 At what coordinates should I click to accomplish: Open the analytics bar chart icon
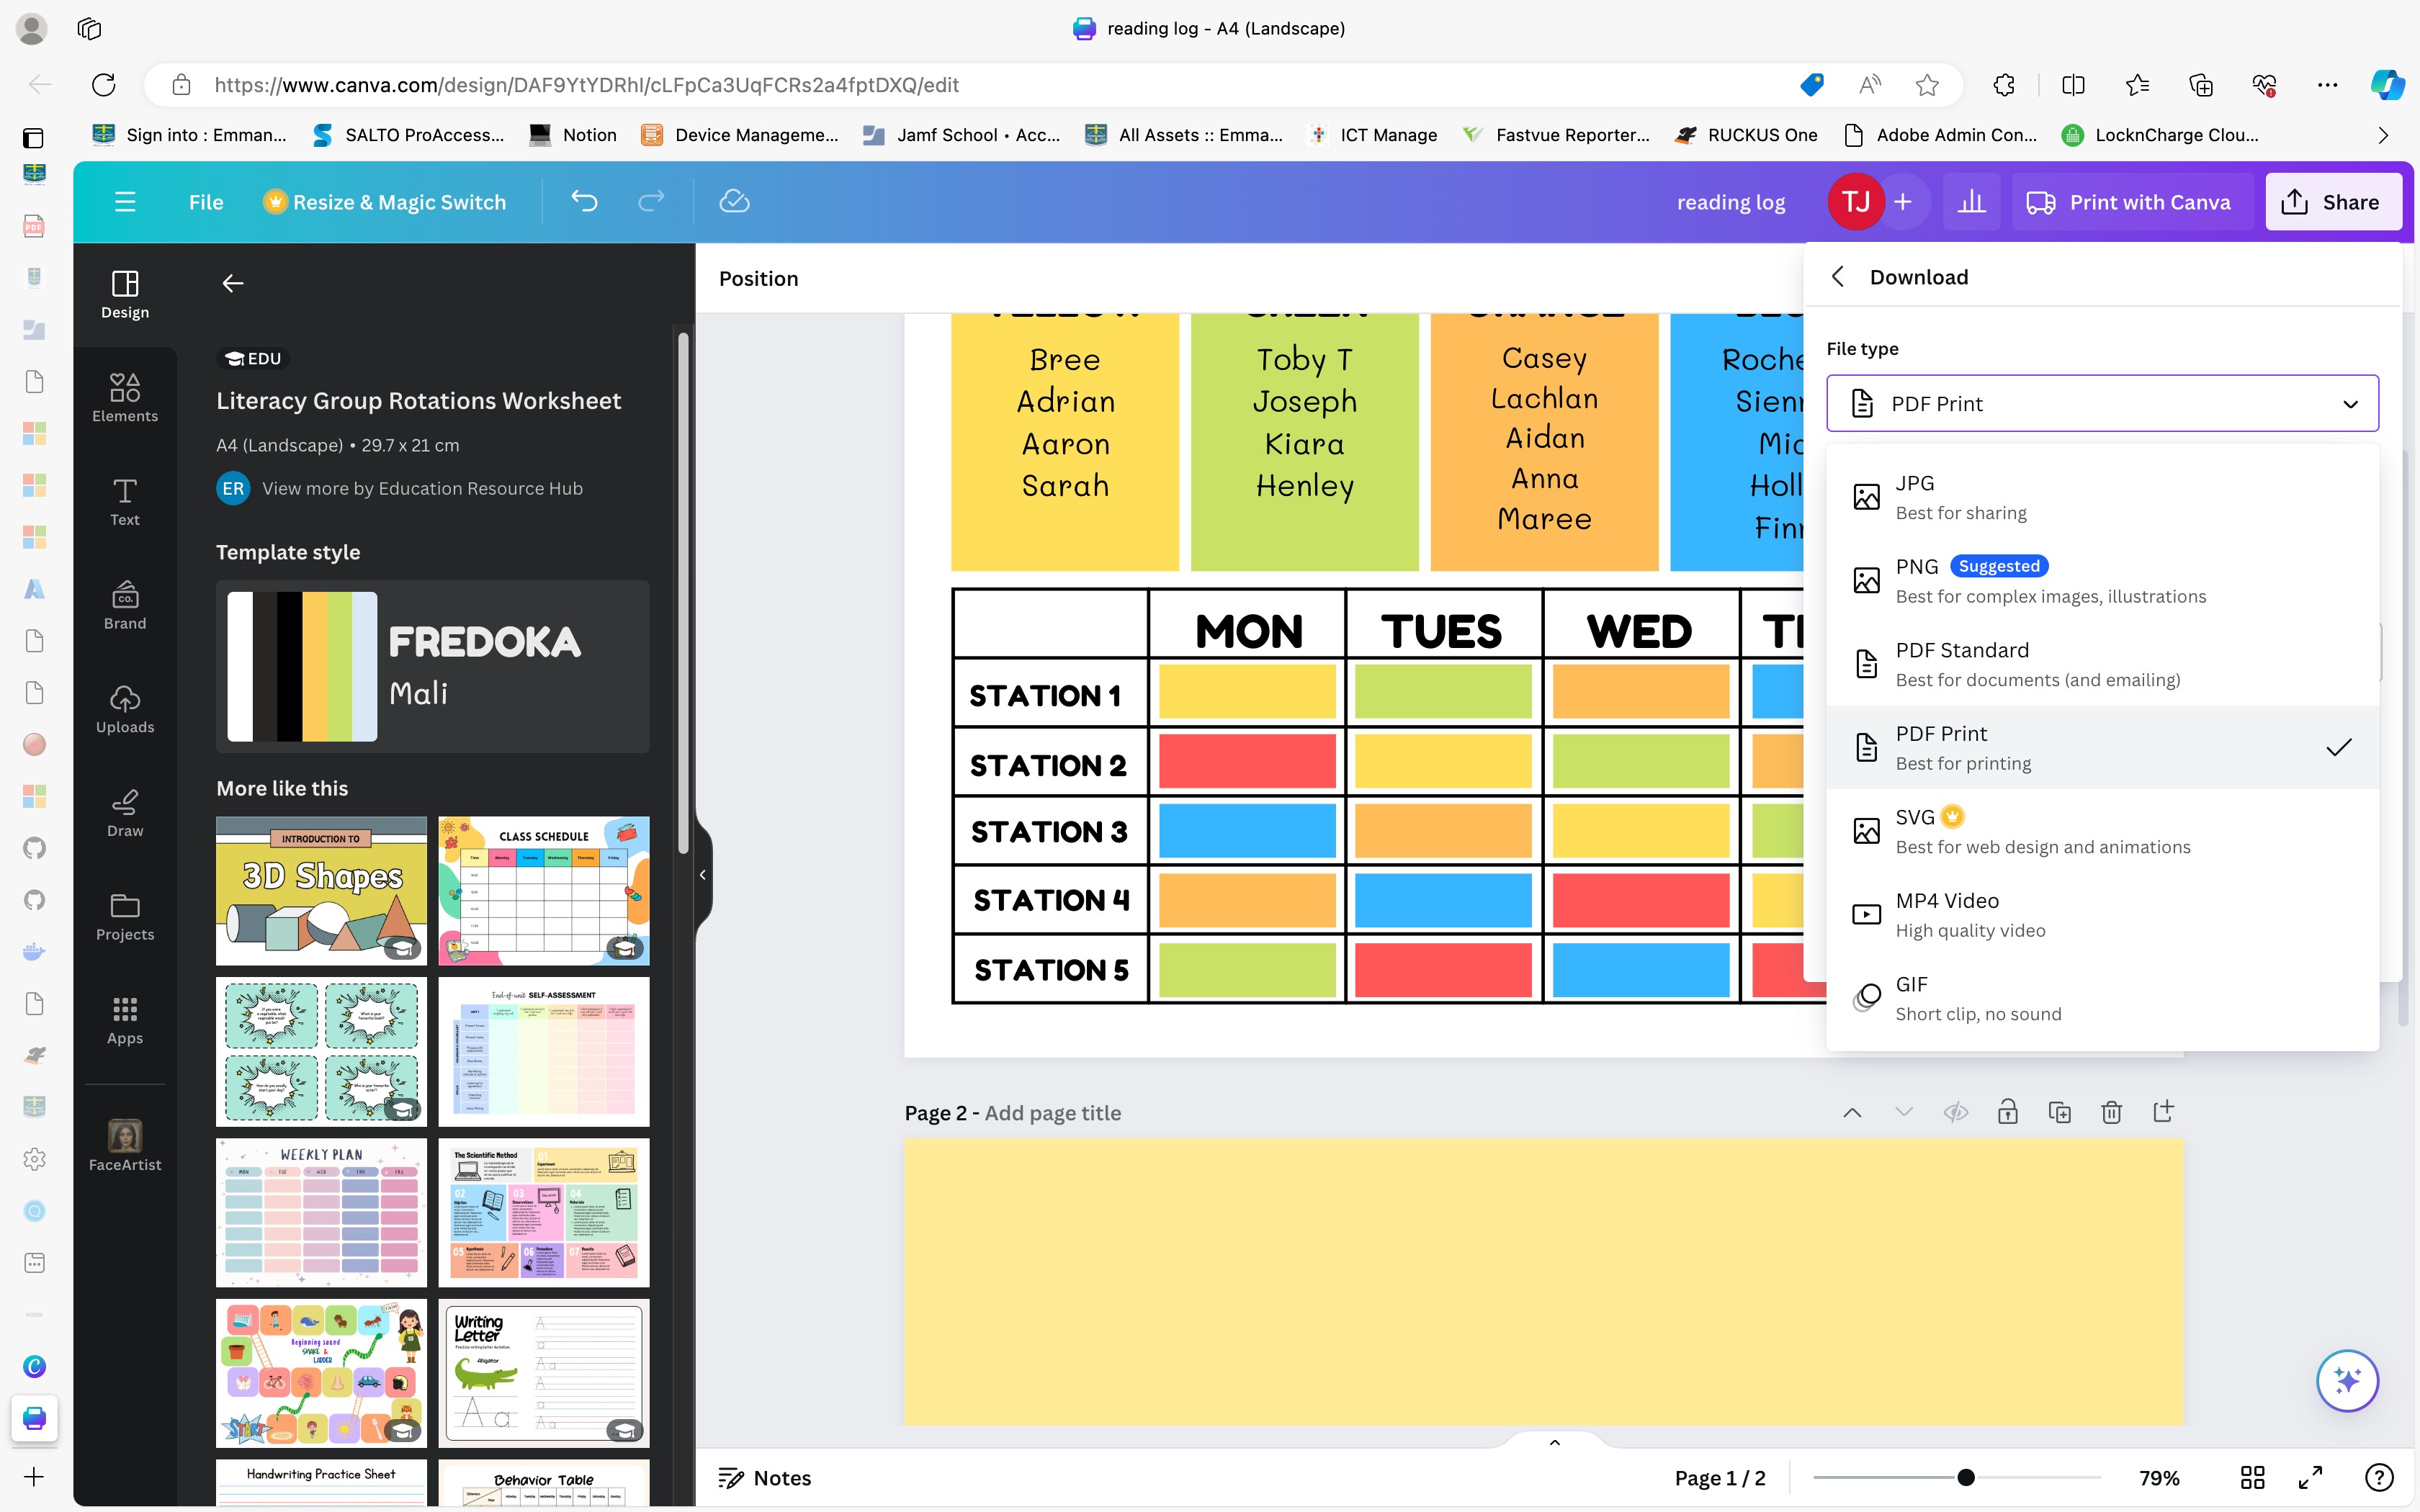click(x=1971, y=202)
